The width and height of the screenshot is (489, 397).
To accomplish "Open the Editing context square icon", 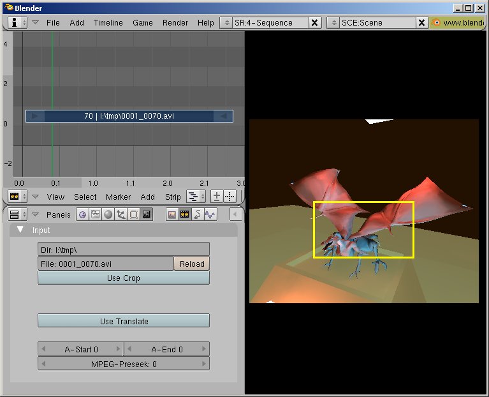I will point(134,214).
